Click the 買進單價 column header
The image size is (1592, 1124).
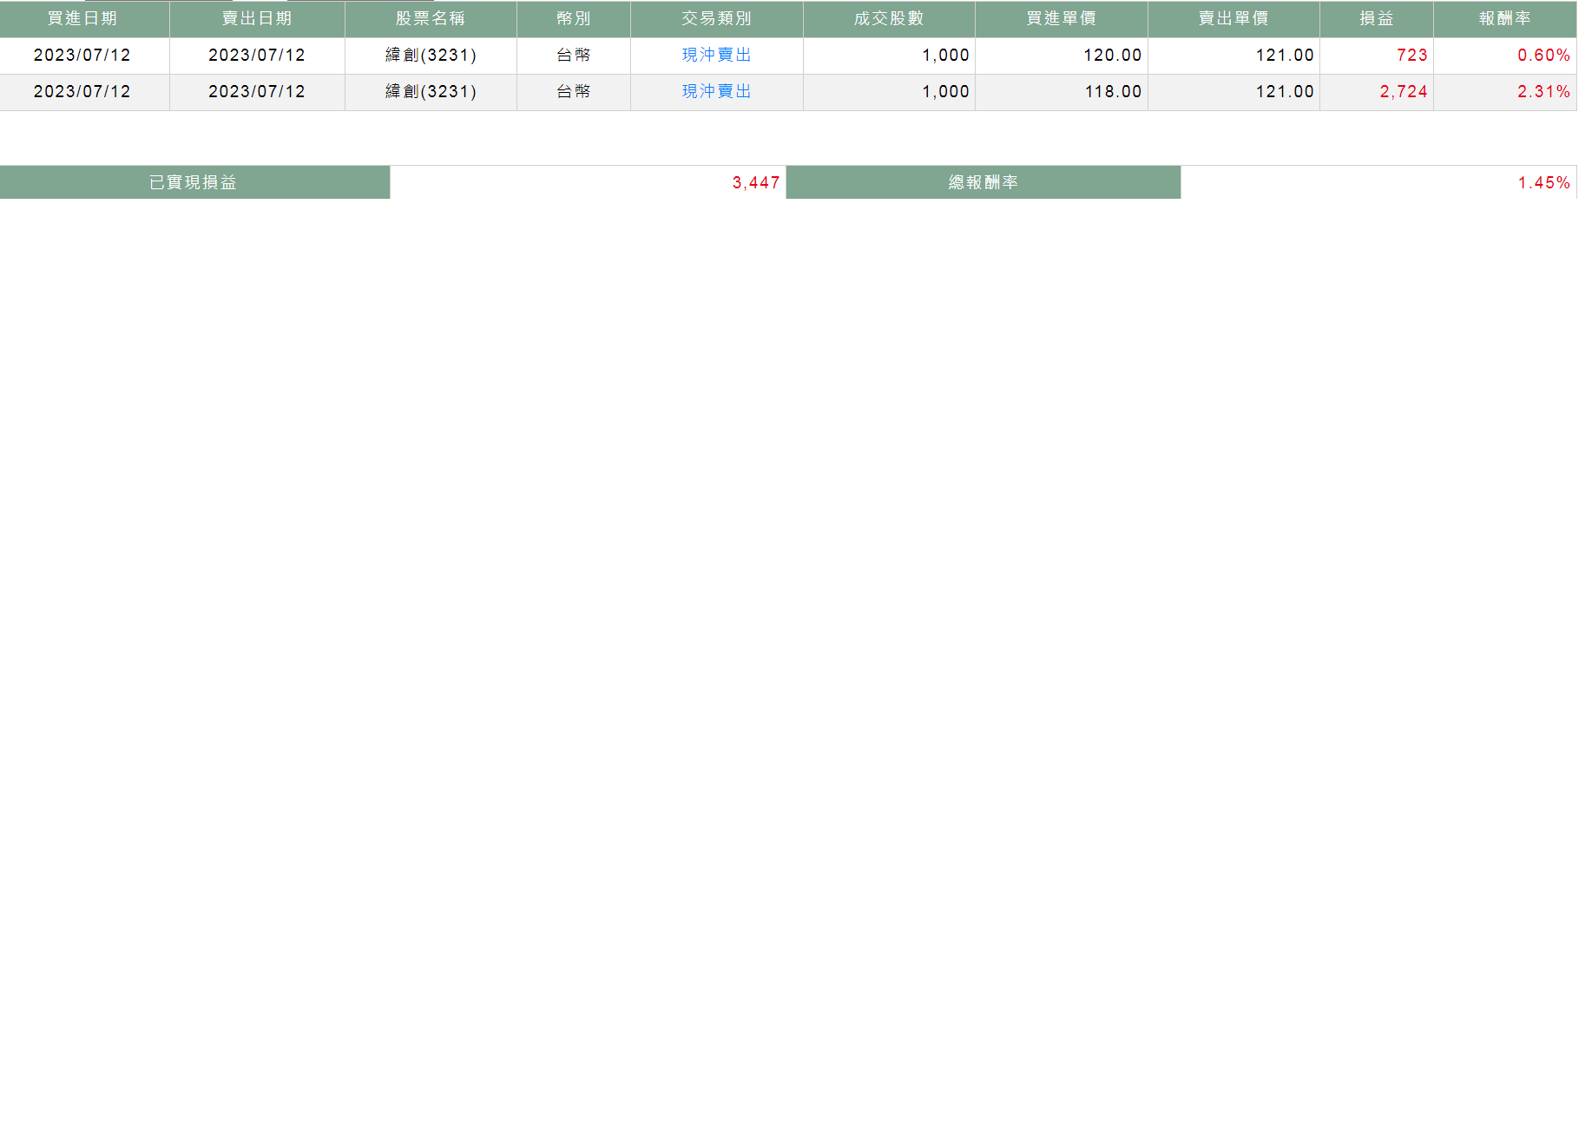(1062, 19)
